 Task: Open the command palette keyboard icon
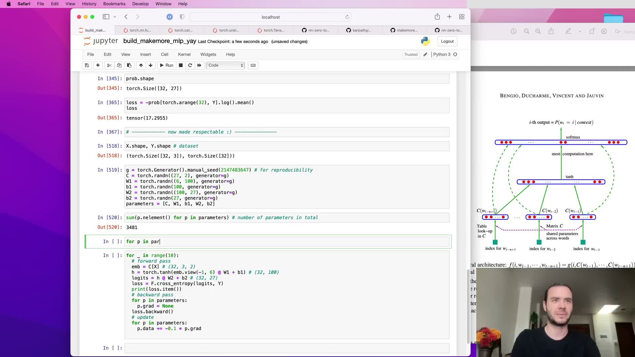(253, 65)
